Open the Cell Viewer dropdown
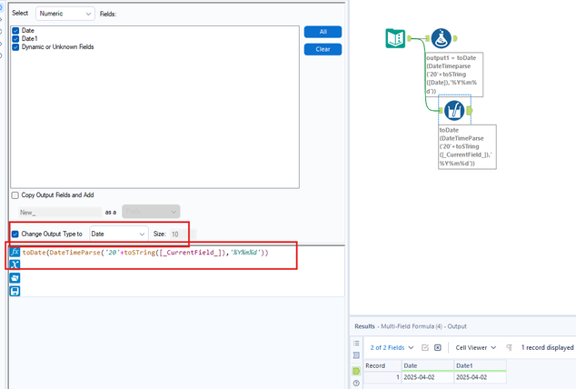The height and width of the screenshot is (389, 576). click(x=476, y=347)
